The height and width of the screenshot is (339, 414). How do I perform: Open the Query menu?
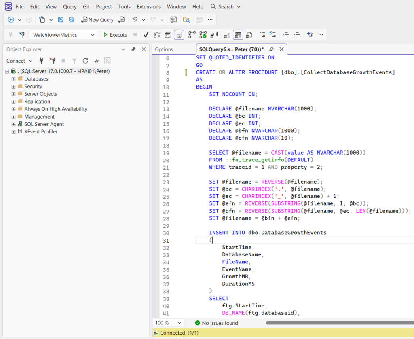[x=69, y=6]
